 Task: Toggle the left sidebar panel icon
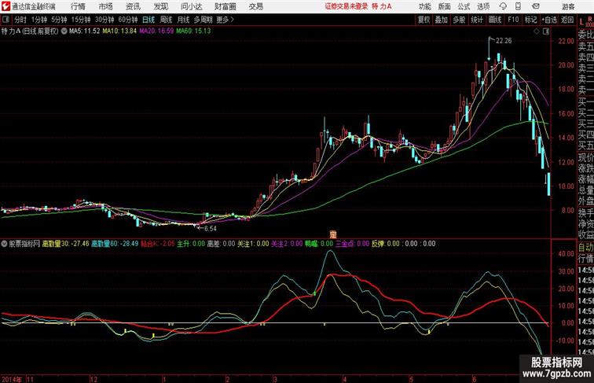coord(5,20)
